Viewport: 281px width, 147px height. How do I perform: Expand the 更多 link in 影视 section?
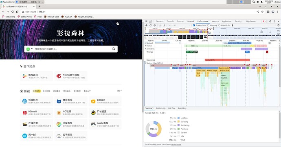(x=119, y=91)
